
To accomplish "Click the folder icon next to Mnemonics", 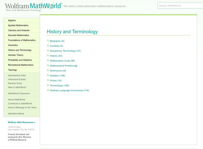I will point(48,70).
